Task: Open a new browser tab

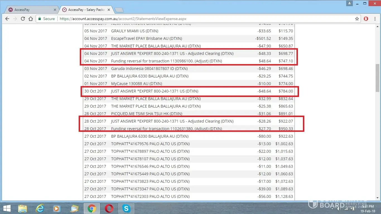Action: point(119,10)
